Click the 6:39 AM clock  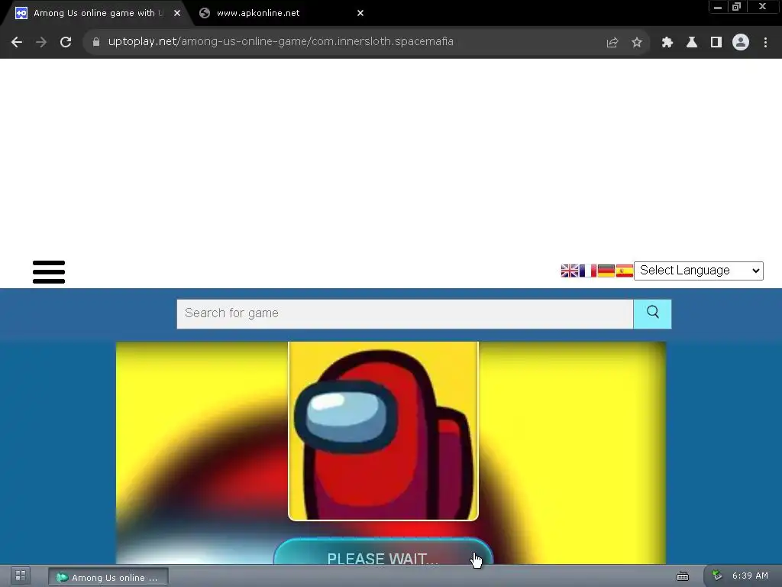[750, 576]
